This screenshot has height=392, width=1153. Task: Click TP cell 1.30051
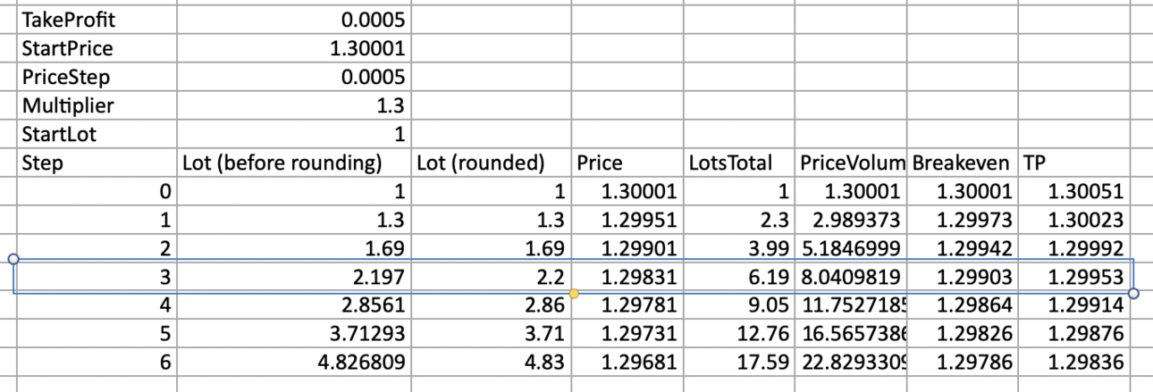tap(1075, 190)
